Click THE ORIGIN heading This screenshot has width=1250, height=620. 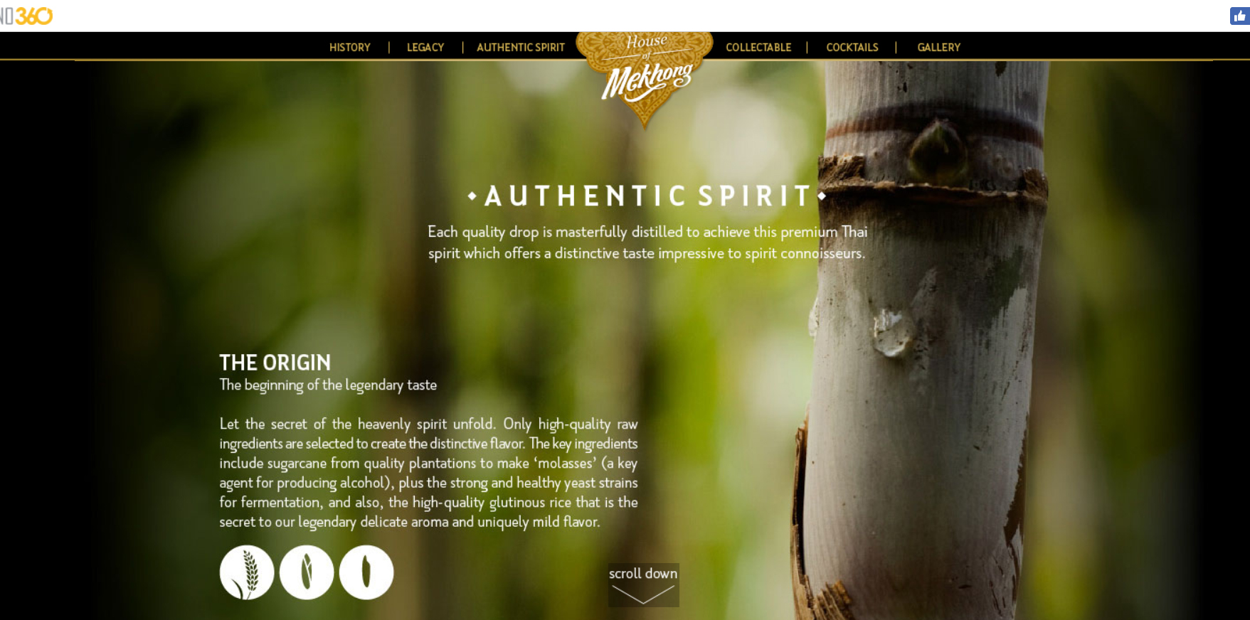(x=275, y=363)
